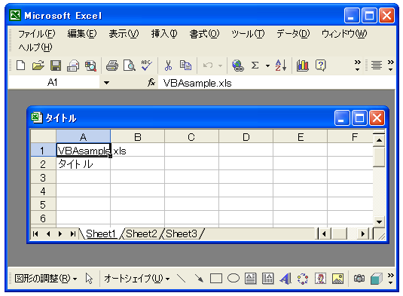
Task: Select the Sheet1 tab
Action: tap(101, 233)
